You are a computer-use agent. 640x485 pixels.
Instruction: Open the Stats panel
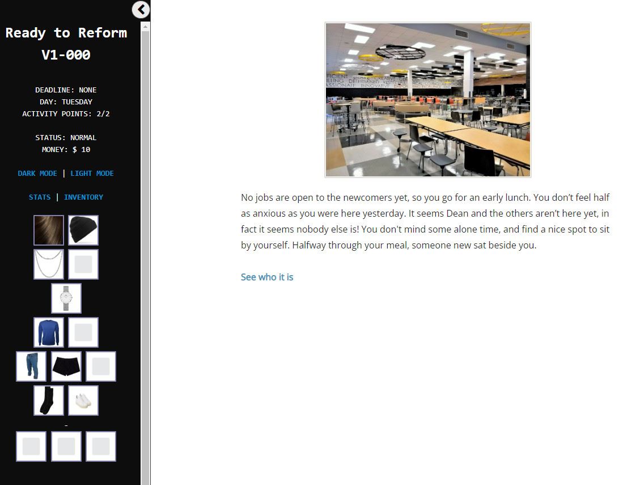tap(40, 197)
